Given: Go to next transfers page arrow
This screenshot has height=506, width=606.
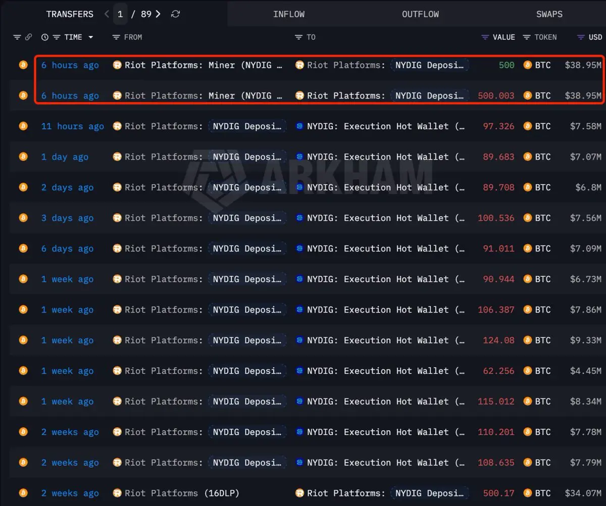Looking at the screenshot, I should coord(158,14).
